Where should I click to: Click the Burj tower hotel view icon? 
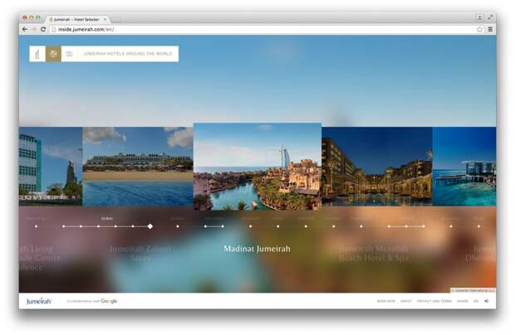37,54
